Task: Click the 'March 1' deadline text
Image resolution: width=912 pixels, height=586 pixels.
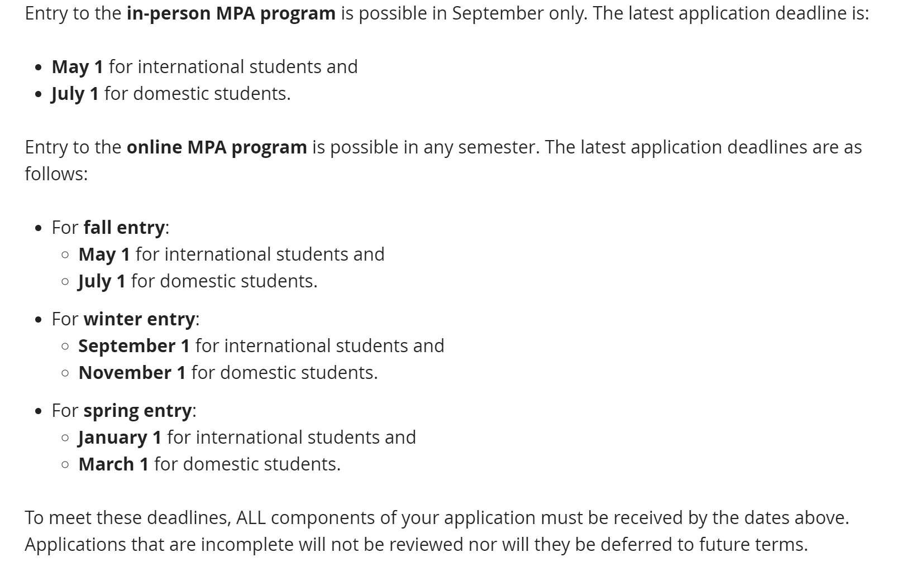Action: [113, 464]
